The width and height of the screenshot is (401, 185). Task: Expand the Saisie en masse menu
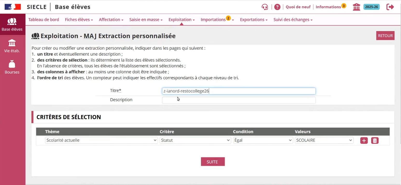pyautogui.click(x=146, y=20)
